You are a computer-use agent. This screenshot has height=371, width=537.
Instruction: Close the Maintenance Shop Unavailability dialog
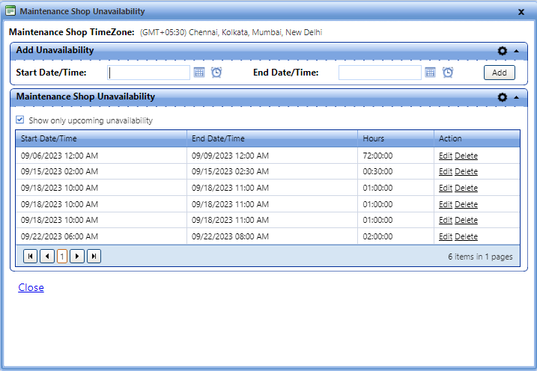click(521, 12)
